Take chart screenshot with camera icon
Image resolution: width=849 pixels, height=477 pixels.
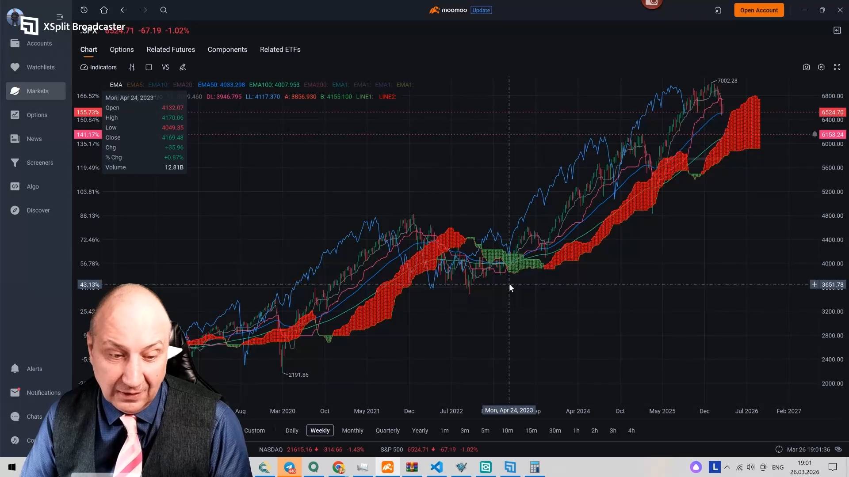tap(806, 67)
